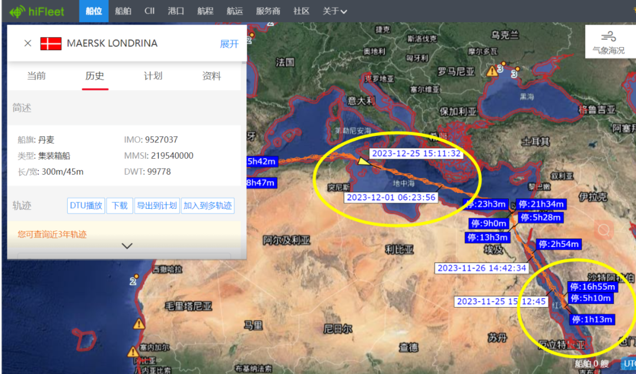Click the 2023-12-25 15:11:32 timestamp label

[x=416, y=153]
